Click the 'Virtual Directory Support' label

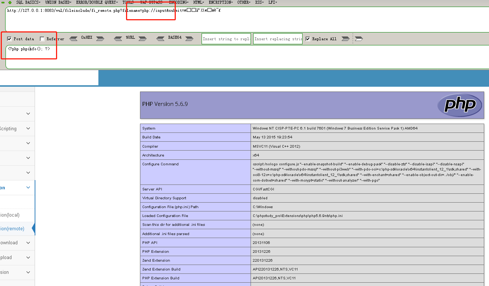[x=164, y=198]
